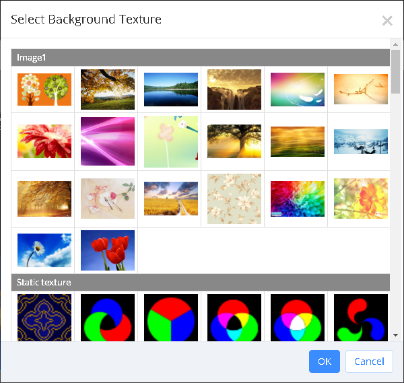Select the plate and rose table setting
Viewport: 404px width, 383px height.
[x=108, y=199]
